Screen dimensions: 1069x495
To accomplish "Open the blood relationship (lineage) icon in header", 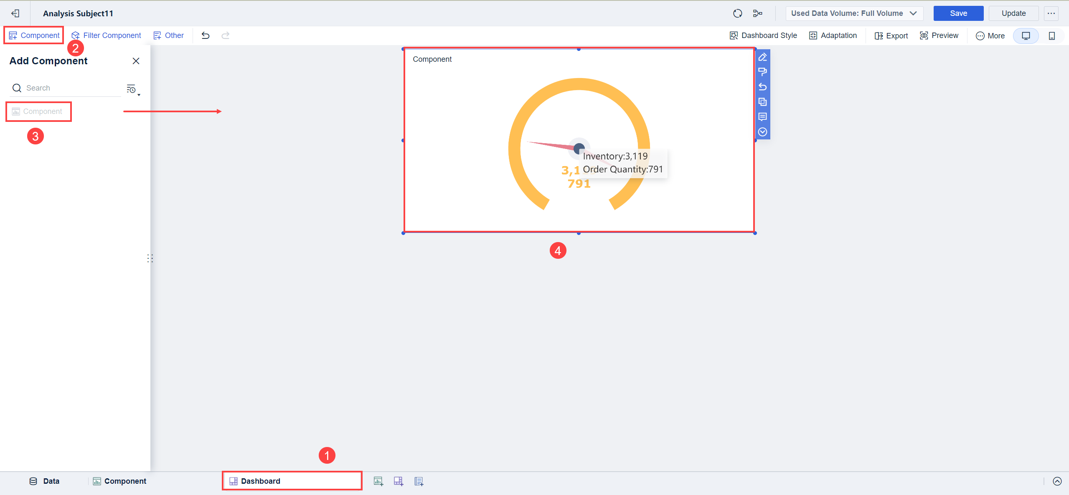I will point(758,13).
